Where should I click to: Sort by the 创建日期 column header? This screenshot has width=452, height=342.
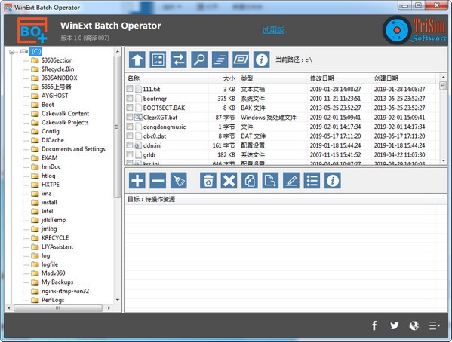404,78
